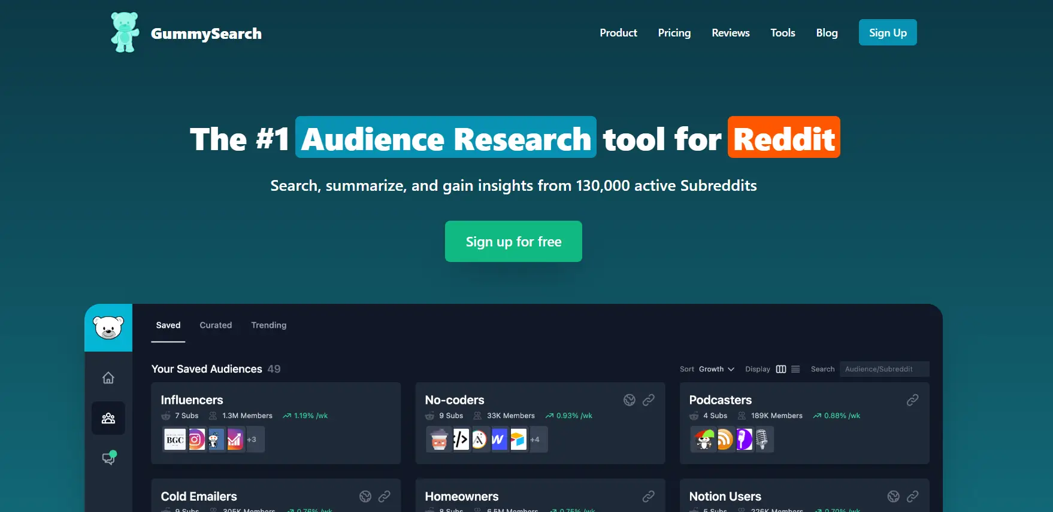Image resolution: width=1053 pixels, height=512 pixels.
Task: Switch to the Saved tab
Action: [168, 325]
